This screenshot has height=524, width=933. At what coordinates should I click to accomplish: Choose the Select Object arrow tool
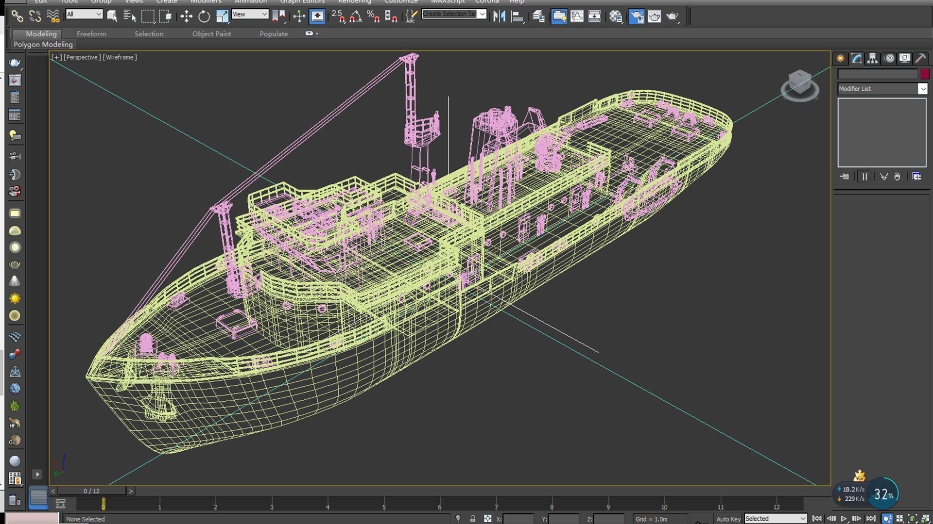(x=112, y=16)
